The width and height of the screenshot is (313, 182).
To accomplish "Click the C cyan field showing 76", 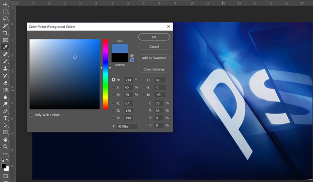I will tap(159, 103).
